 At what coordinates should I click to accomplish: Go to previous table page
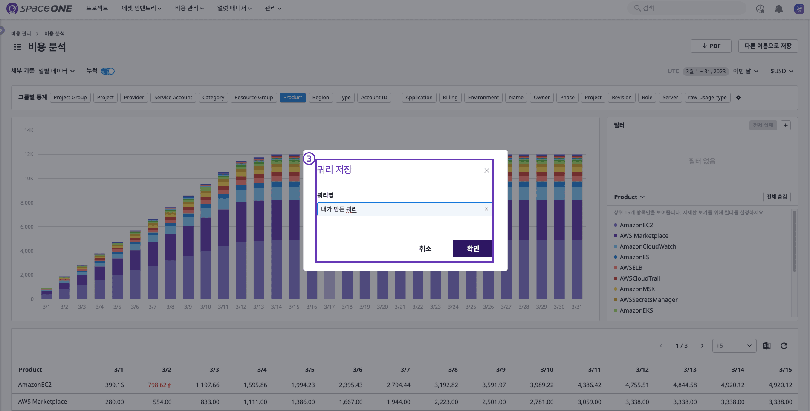click(x=661, y=346)
